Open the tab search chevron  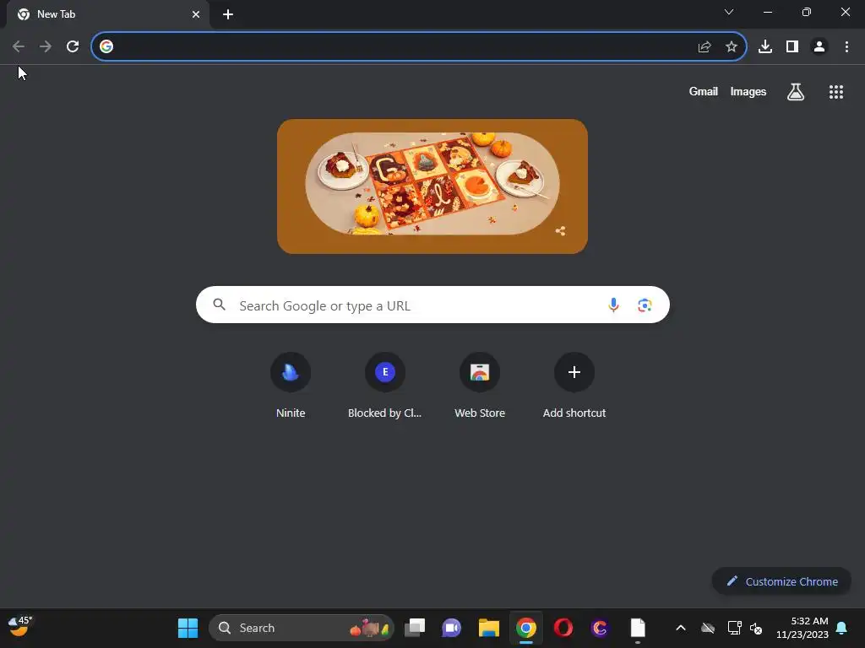tap(729, 12)
